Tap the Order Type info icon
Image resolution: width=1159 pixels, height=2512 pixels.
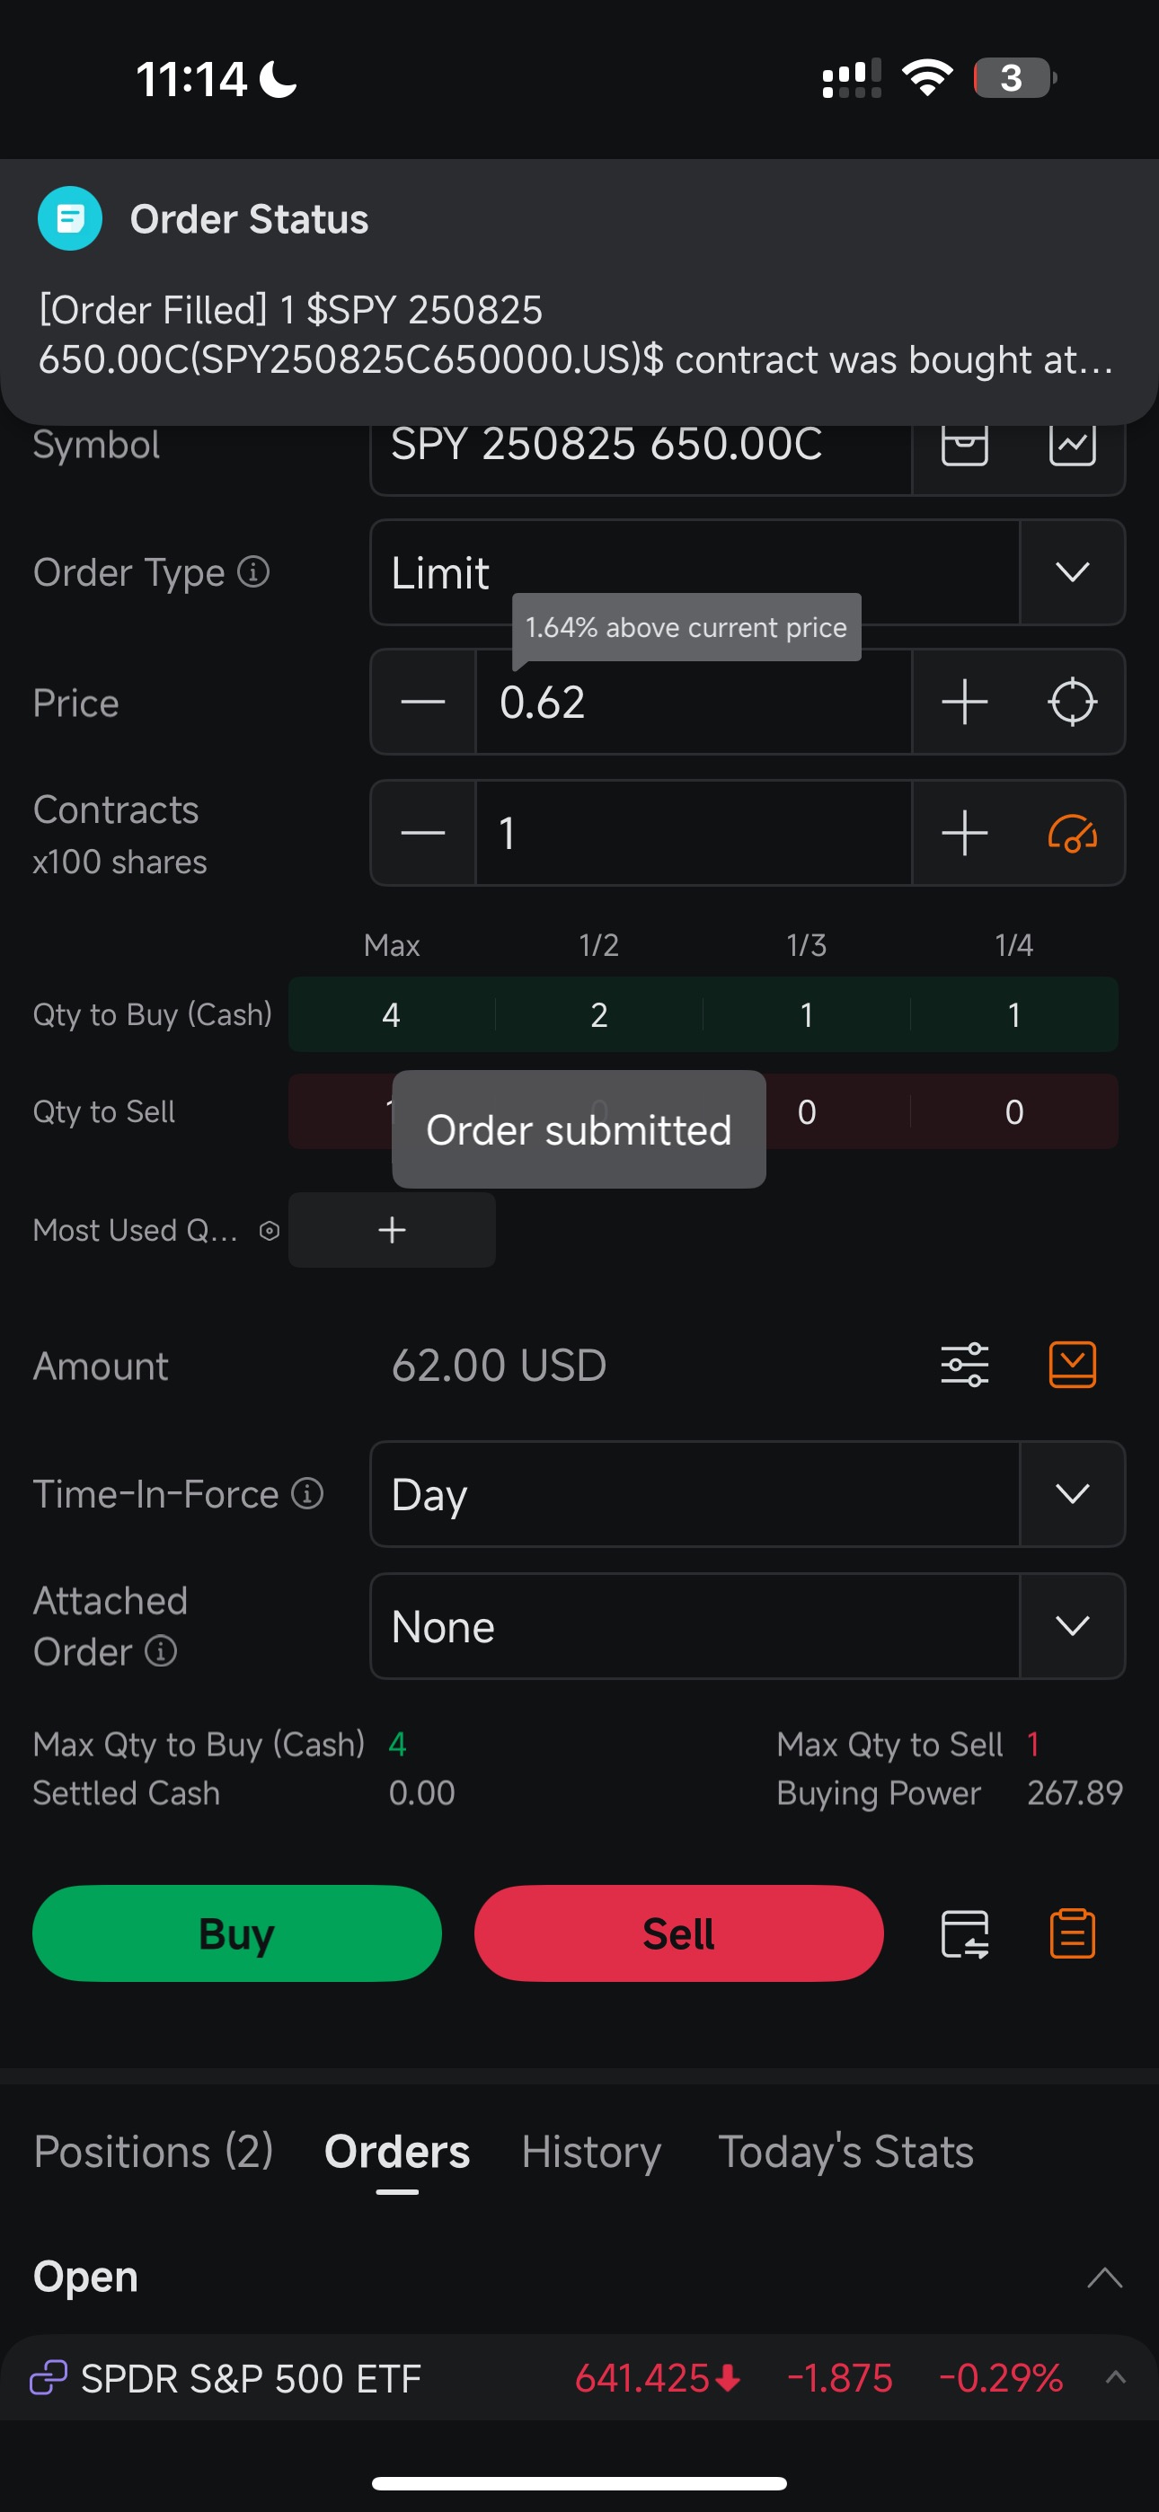click(253, 571)
